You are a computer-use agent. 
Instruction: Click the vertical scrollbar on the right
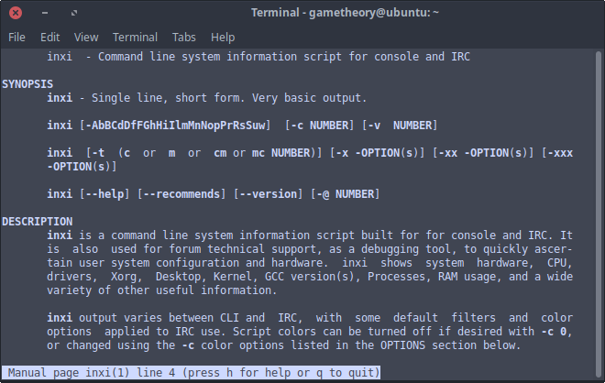tap(599, 214)
